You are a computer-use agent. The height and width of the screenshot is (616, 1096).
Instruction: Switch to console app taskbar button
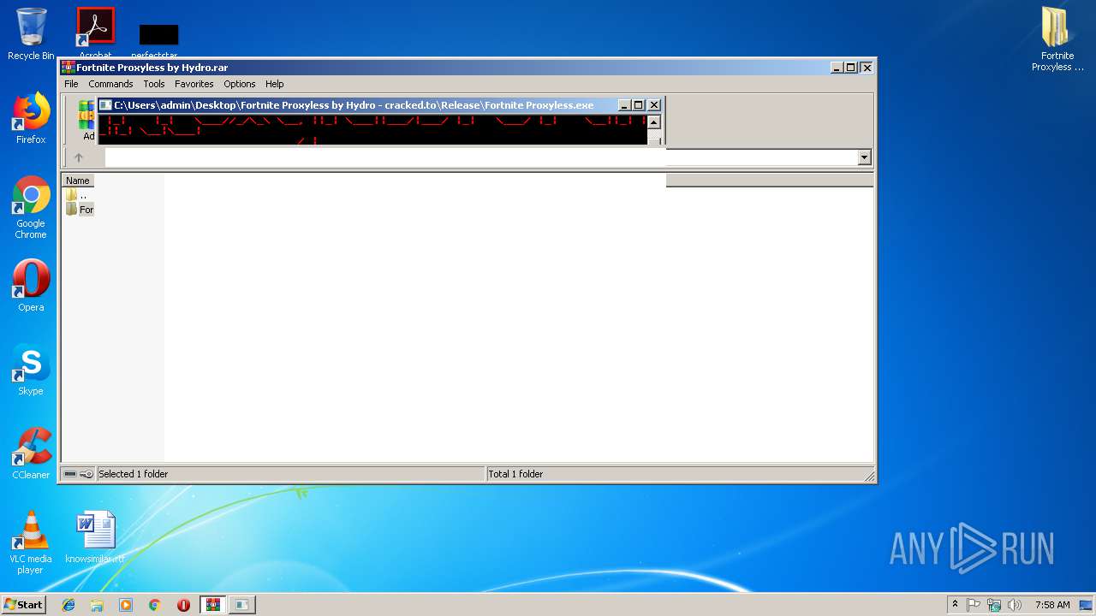242,605
